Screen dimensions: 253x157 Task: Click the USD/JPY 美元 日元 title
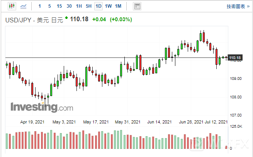pyautogui.click(x=33, y=20)
